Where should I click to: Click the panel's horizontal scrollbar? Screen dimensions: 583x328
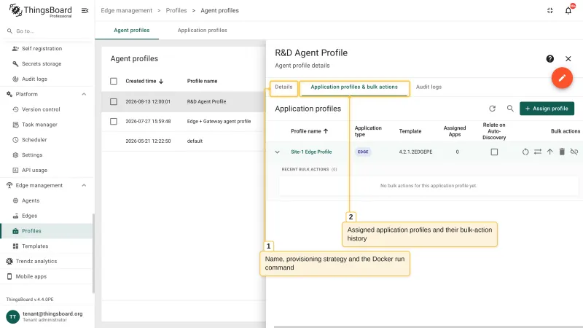click(x=428, y=327)
